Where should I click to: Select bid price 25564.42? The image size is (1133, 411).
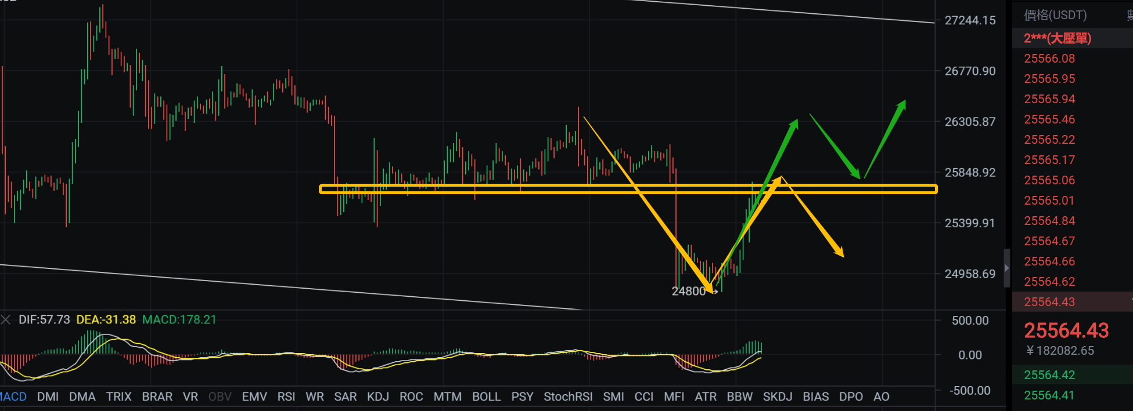(1049, 375)
